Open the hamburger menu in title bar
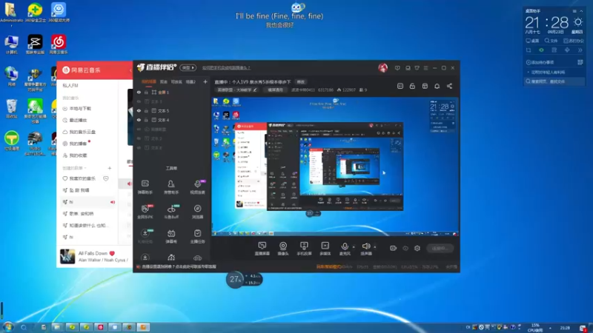593x333 pixels. [425, 68]
